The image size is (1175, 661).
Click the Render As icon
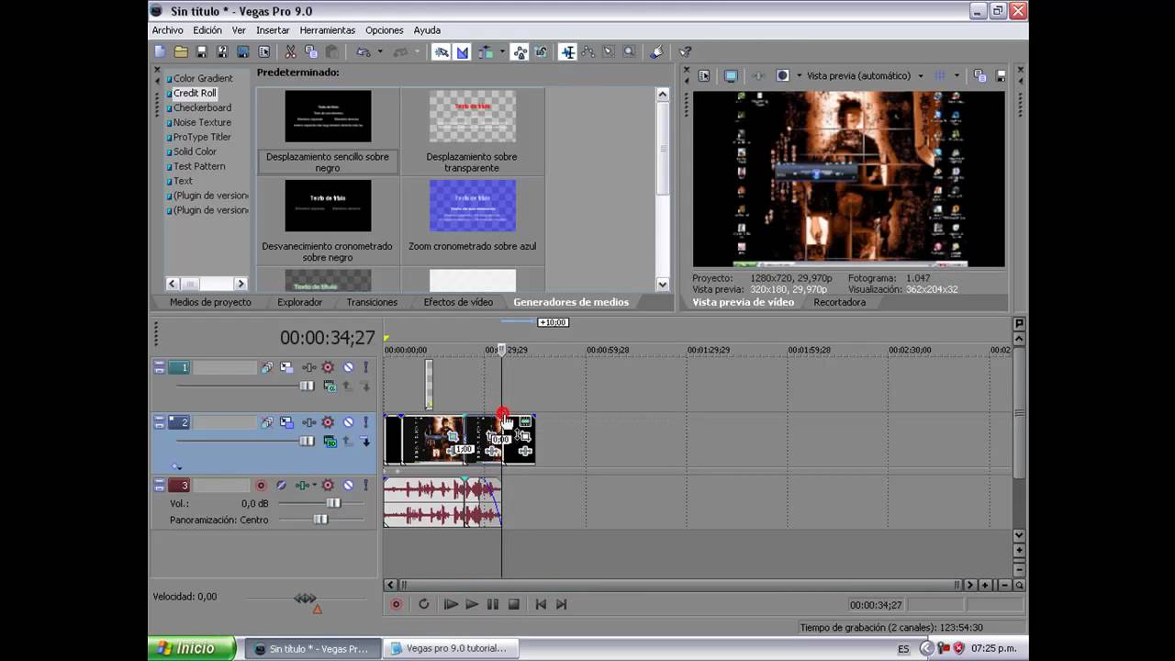pyautogui.click(x=242, y=52)
